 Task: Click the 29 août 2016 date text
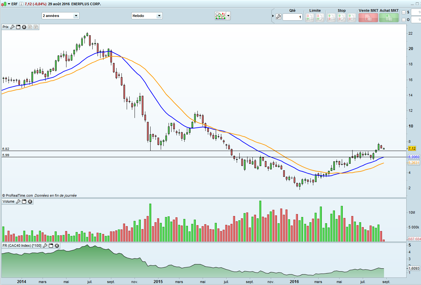[59, 4]
